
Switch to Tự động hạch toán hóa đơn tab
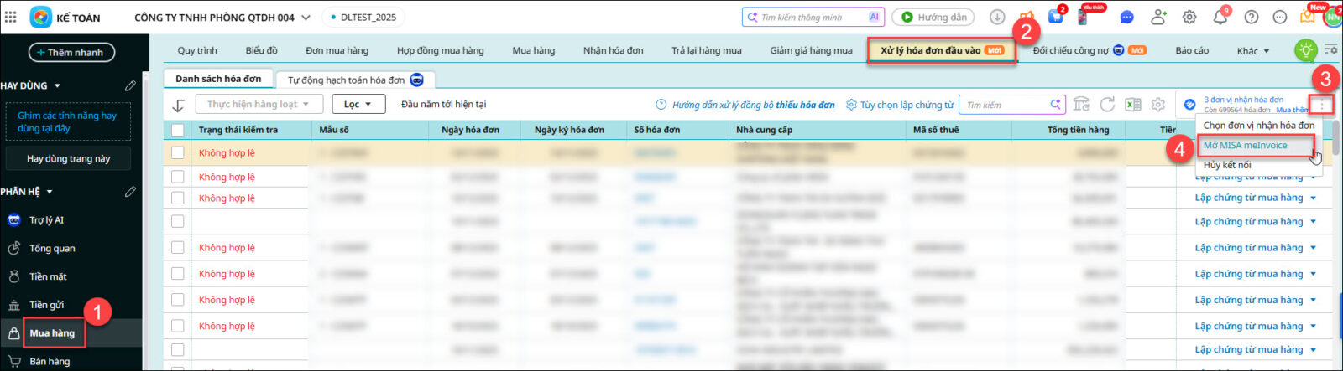click(354, 80)
